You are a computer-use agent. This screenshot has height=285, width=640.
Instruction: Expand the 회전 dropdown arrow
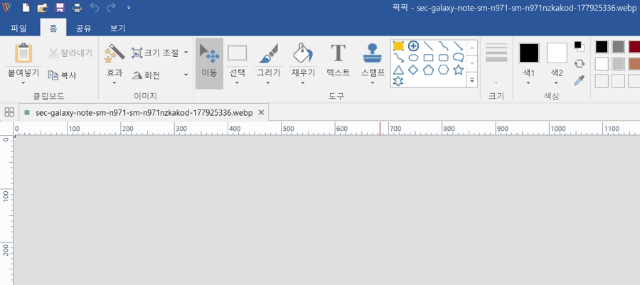tap(186, 75)
